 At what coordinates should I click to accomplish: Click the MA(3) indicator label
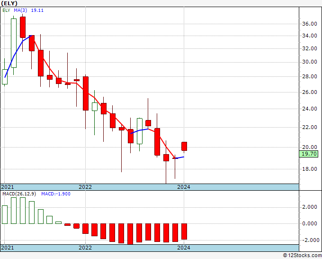click(20, 10)
